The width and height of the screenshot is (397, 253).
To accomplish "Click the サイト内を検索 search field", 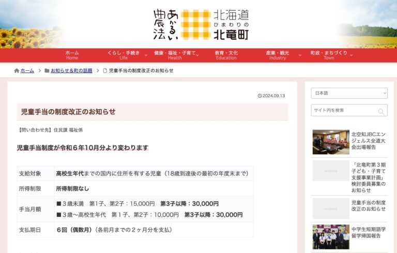I will (343, 111).
